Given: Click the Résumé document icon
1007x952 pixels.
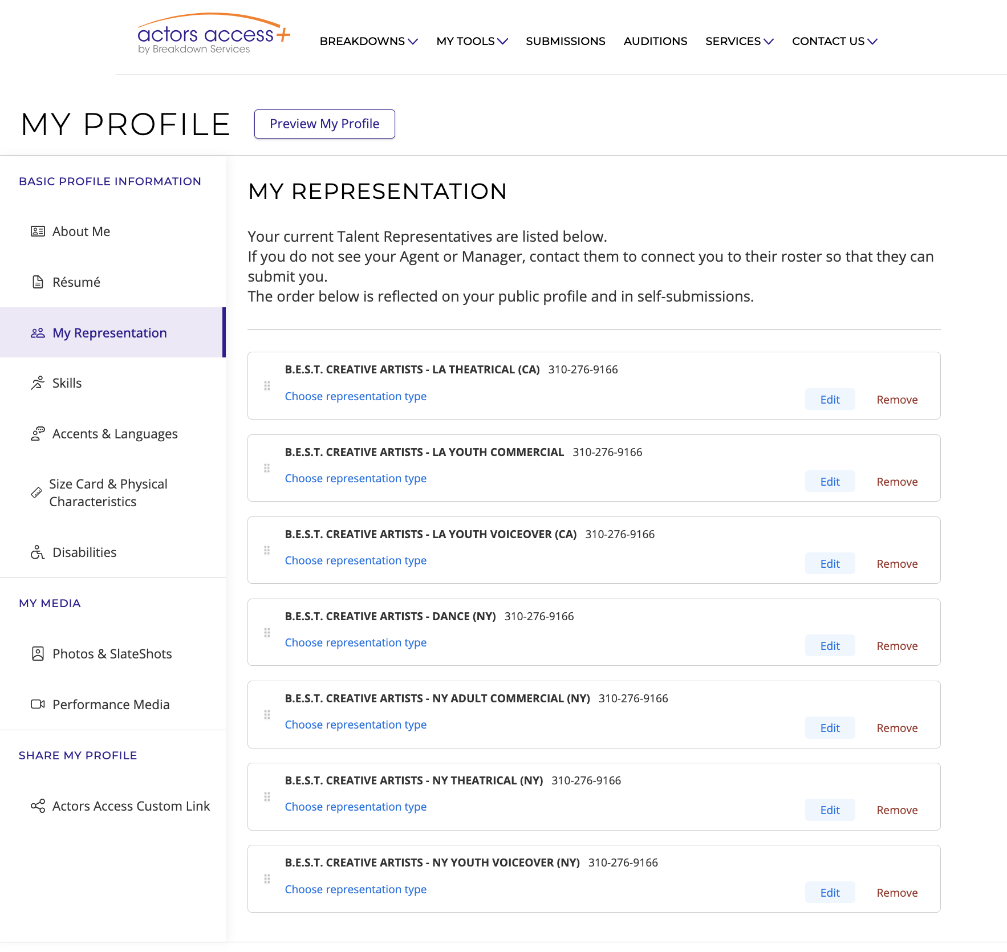Looking at the screenshot, I should [x=38, y=282].
